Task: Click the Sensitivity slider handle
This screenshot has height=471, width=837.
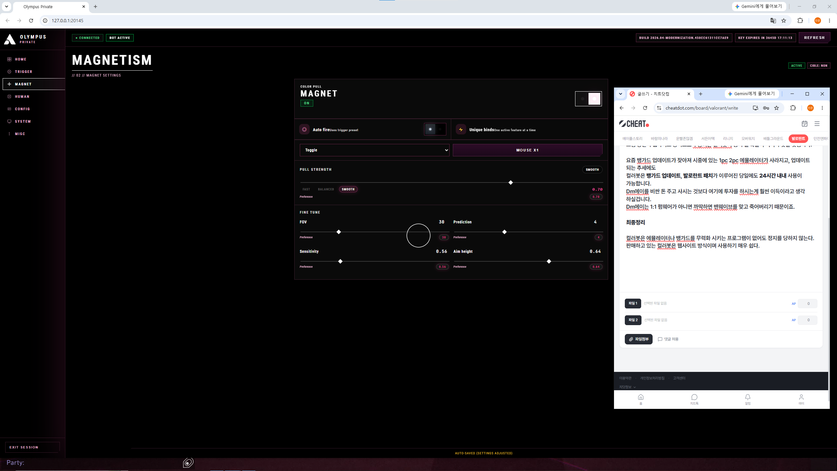Action: pos(340,261)
